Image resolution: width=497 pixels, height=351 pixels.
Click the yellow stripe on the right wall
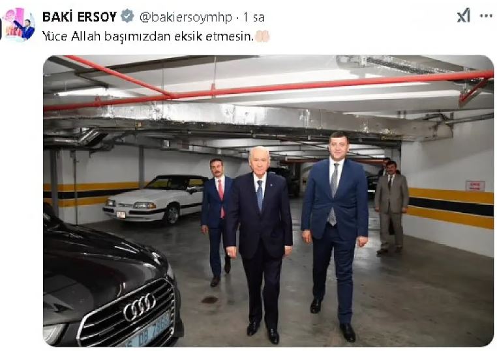click(x=451, y=195)
